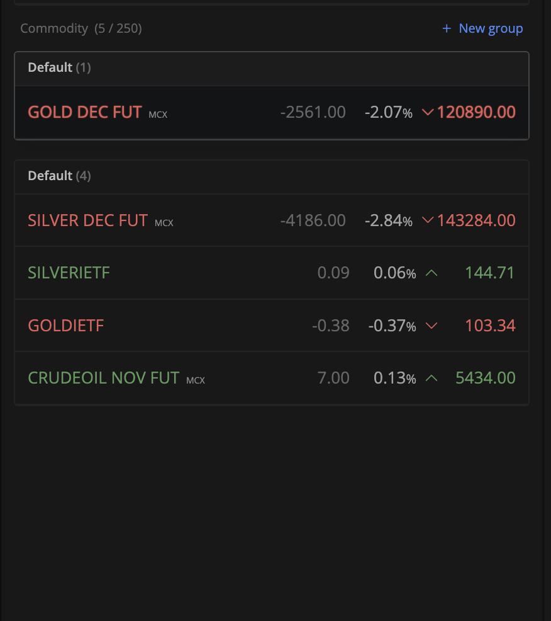The height and width of the screenshot is (621, 551).
Task: Collapse the Default (4) group header
Action: coord(59,176)
